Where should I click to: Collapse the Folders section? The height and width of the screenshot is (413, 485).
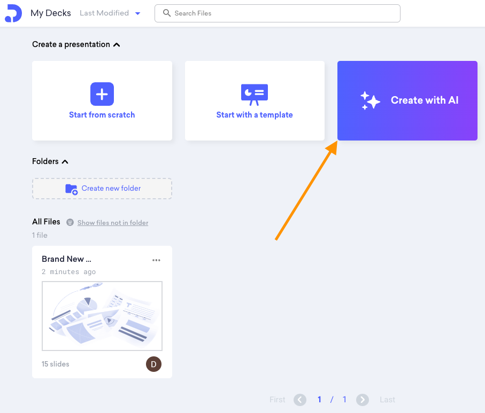click(65, 162)
